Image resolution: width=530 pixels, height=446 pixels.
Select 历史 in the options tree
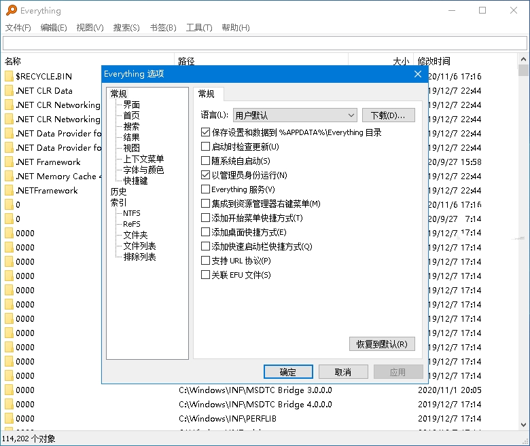coord(119,191)
